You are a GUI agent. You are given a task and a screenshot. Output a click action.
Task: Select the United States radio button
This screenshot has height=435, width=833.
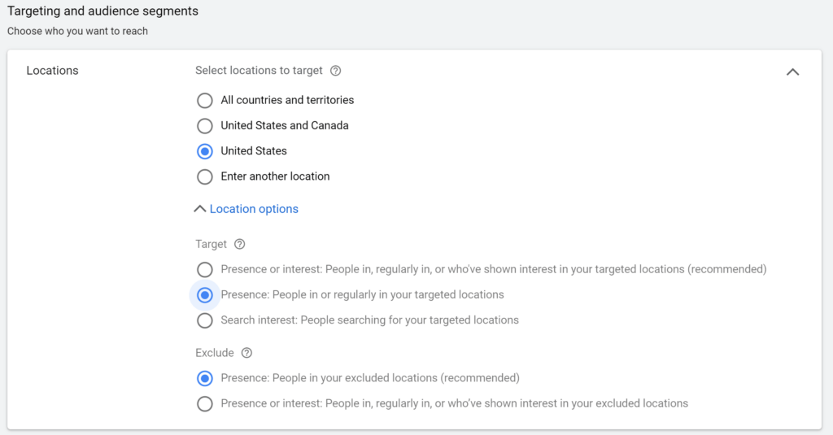(x=204, y=151)
